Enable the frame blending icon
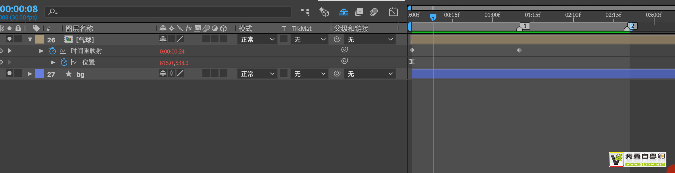The width and height of the screenshot is (675, 173). click(358, 12)
